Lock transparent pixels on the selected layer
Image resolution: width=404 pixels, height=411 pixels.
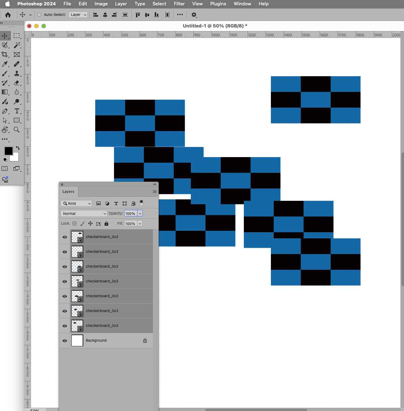pos(74,224)
